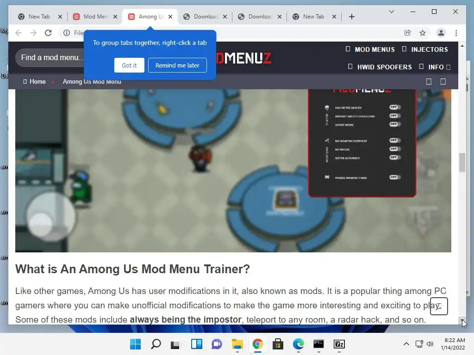Go forward to next page
This screenshot has width=474, height=355.
[x=33, y=33]
